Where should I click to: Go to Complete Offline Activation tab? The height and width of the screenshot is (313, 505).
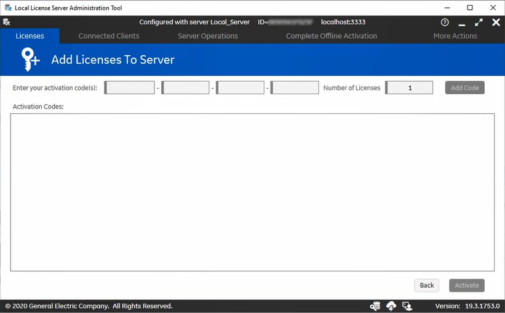click(x=332, y=36)
